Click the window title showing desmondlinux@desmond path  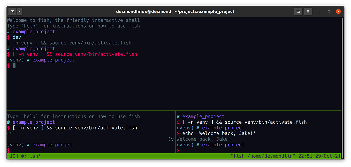(176, 11)
